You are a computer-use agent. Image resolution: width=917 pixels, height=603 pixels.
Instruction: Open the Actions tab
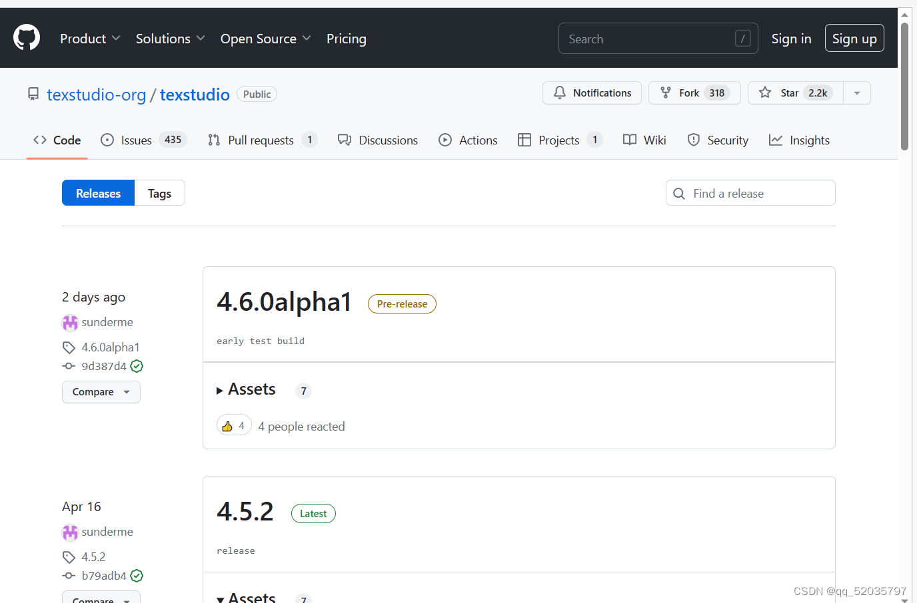point(468,140)
